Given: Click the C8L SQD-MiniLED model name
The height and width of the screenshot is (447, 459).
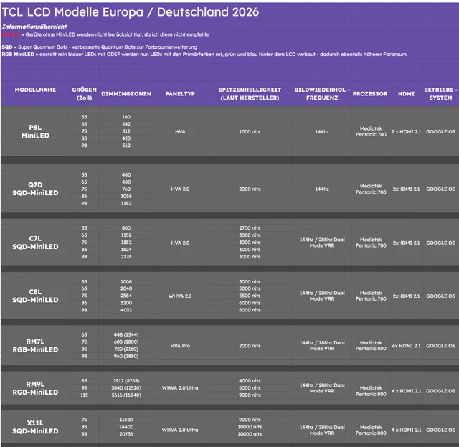Looking at the screenshot, I should [x=35, y=296].
